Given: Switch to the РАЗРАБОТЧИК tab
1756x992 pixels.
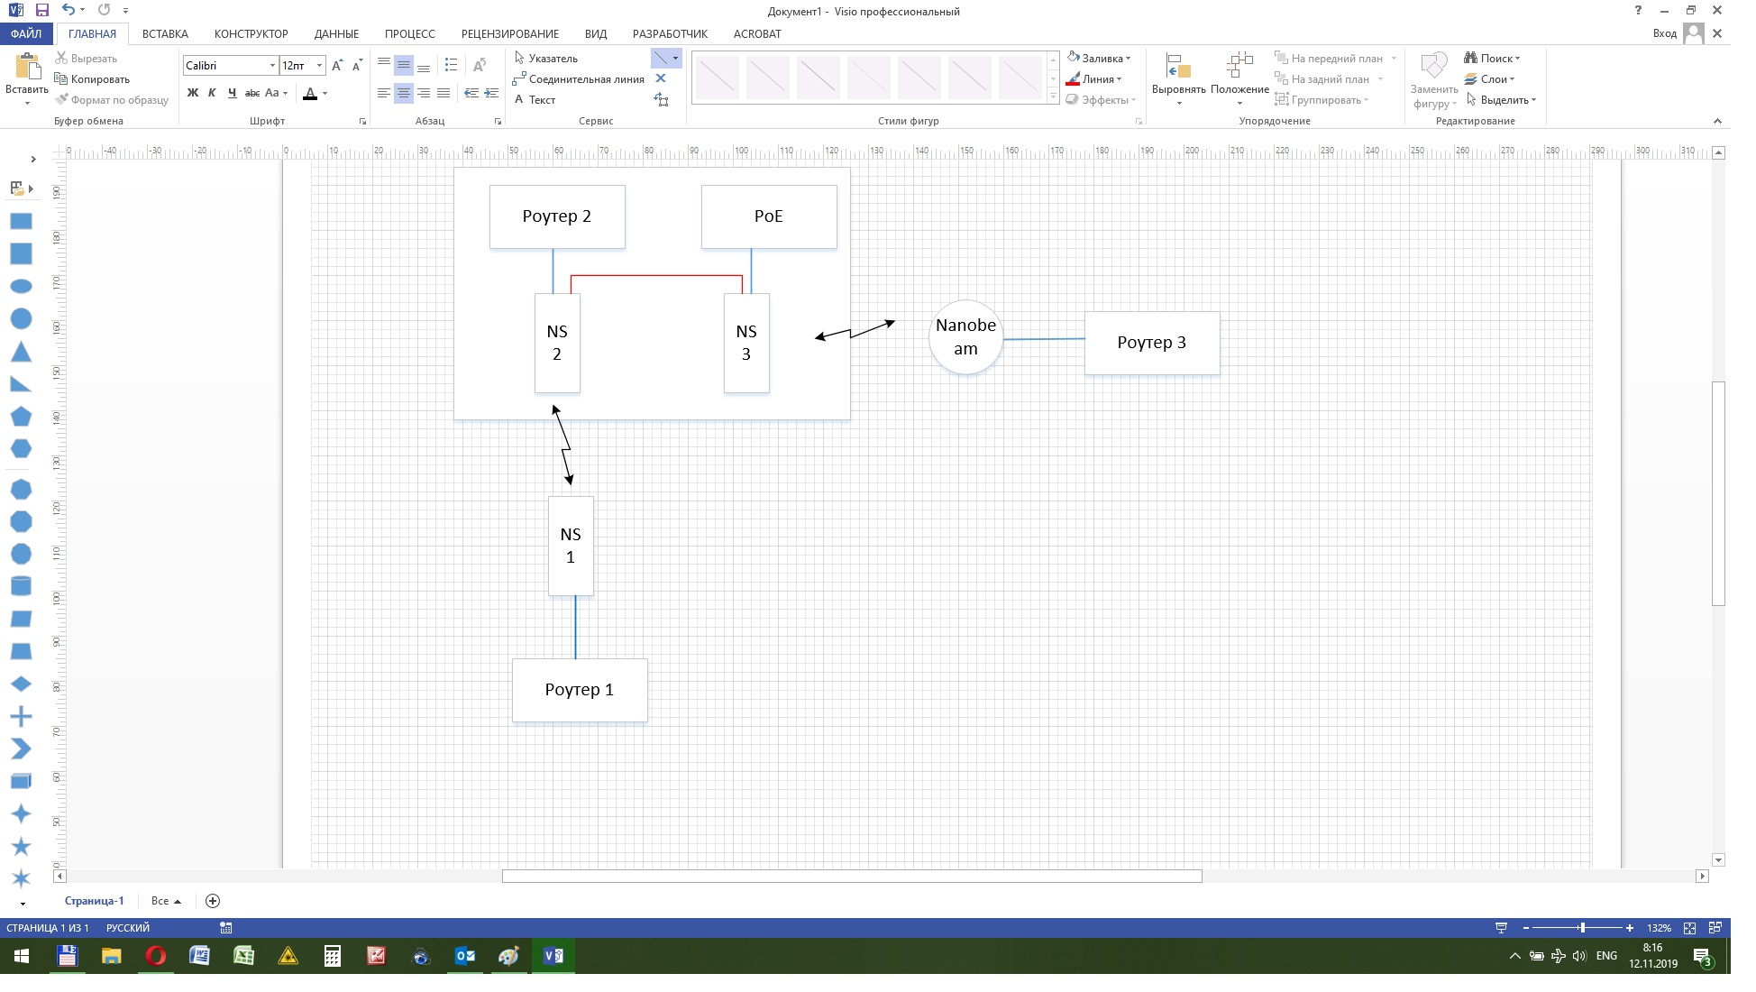Looking at the screenshot, I should pyautogui.click(x=670, y=34).
